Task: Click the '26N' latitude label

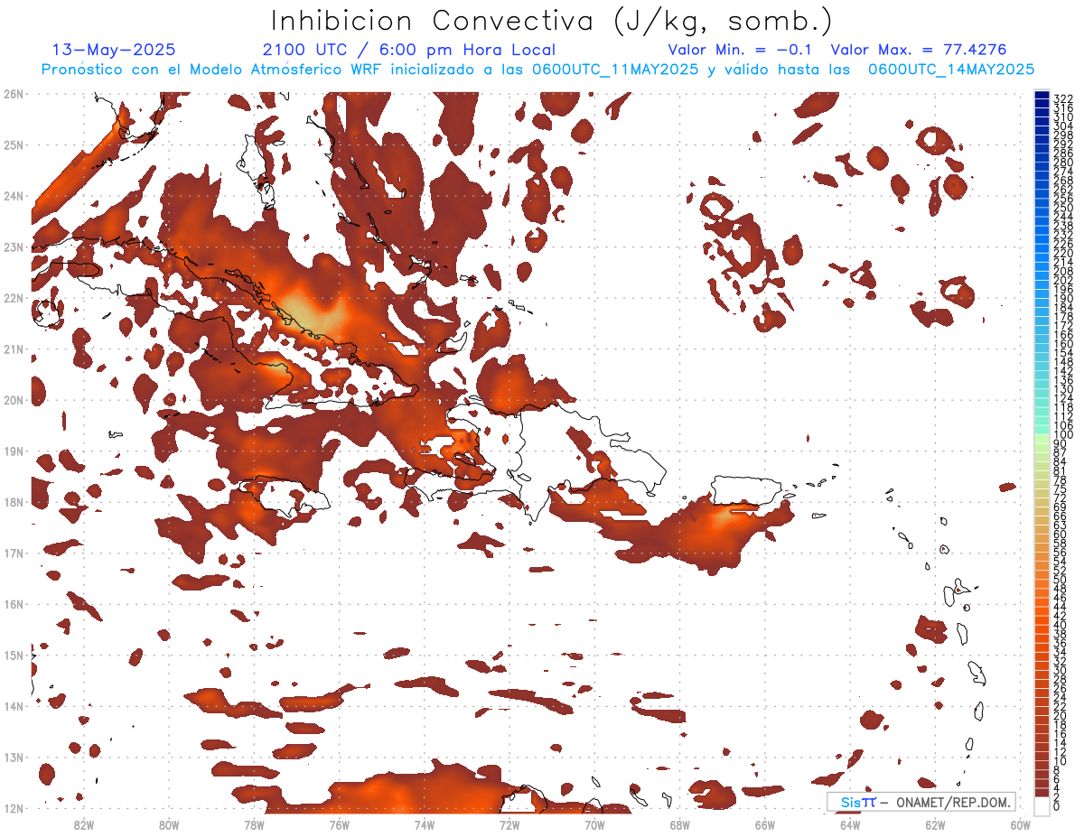Action: click(13, 93)
